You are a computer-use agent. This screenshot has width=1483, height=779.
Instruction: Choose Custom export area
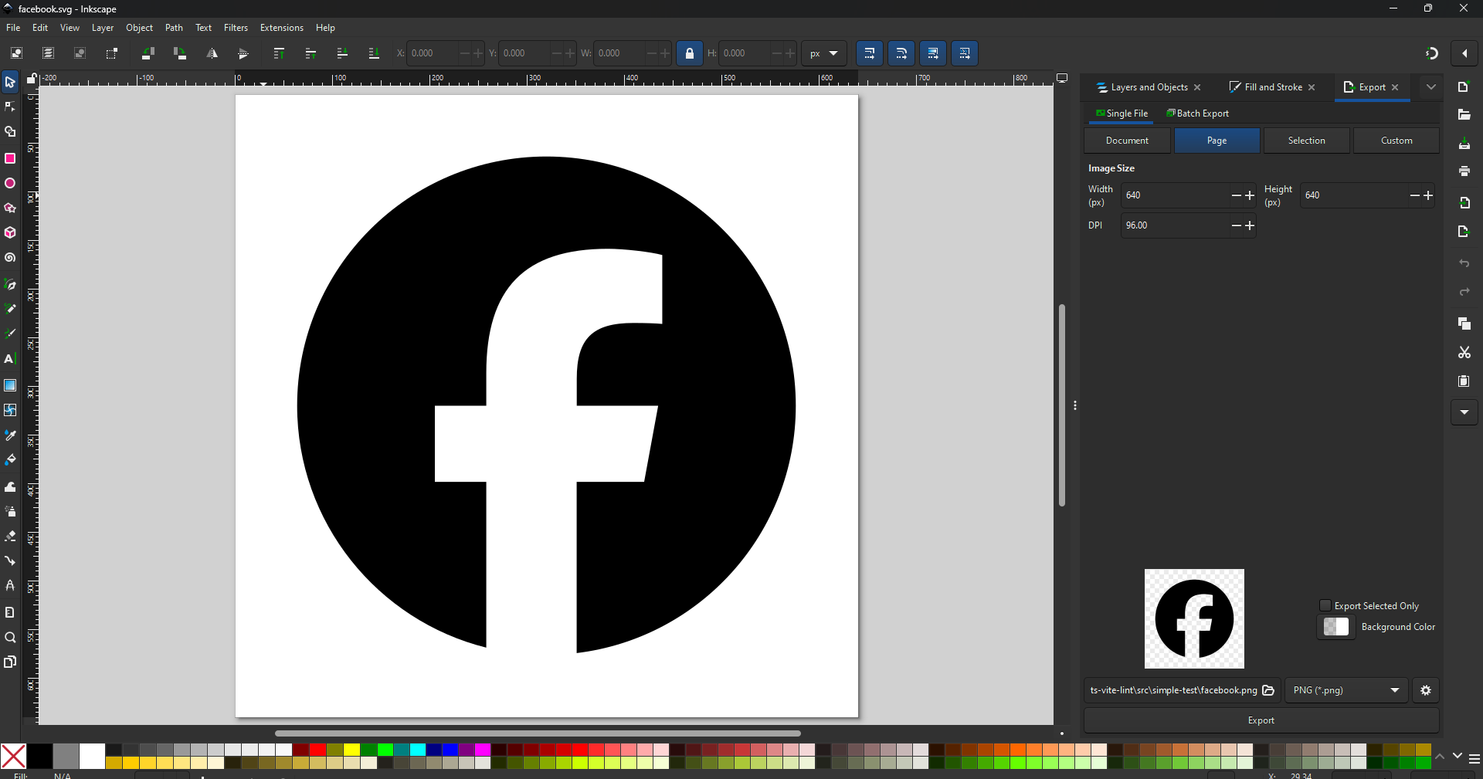click(1396, 141)
